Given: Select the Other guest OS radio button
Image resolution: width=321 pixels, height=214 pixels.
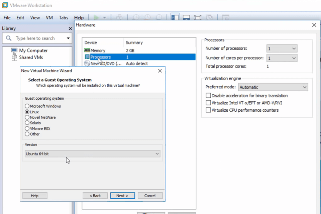Looking at the screenshot, I should 27,134.
